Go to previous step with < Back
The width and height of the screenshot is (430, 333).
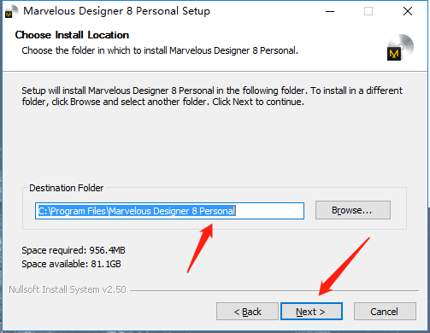point(247,312)
